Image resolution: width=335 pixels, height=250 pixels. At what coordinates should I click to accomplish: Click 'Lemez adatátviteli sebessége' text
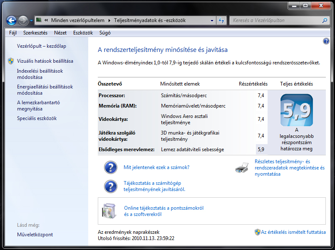coord(192,150)
